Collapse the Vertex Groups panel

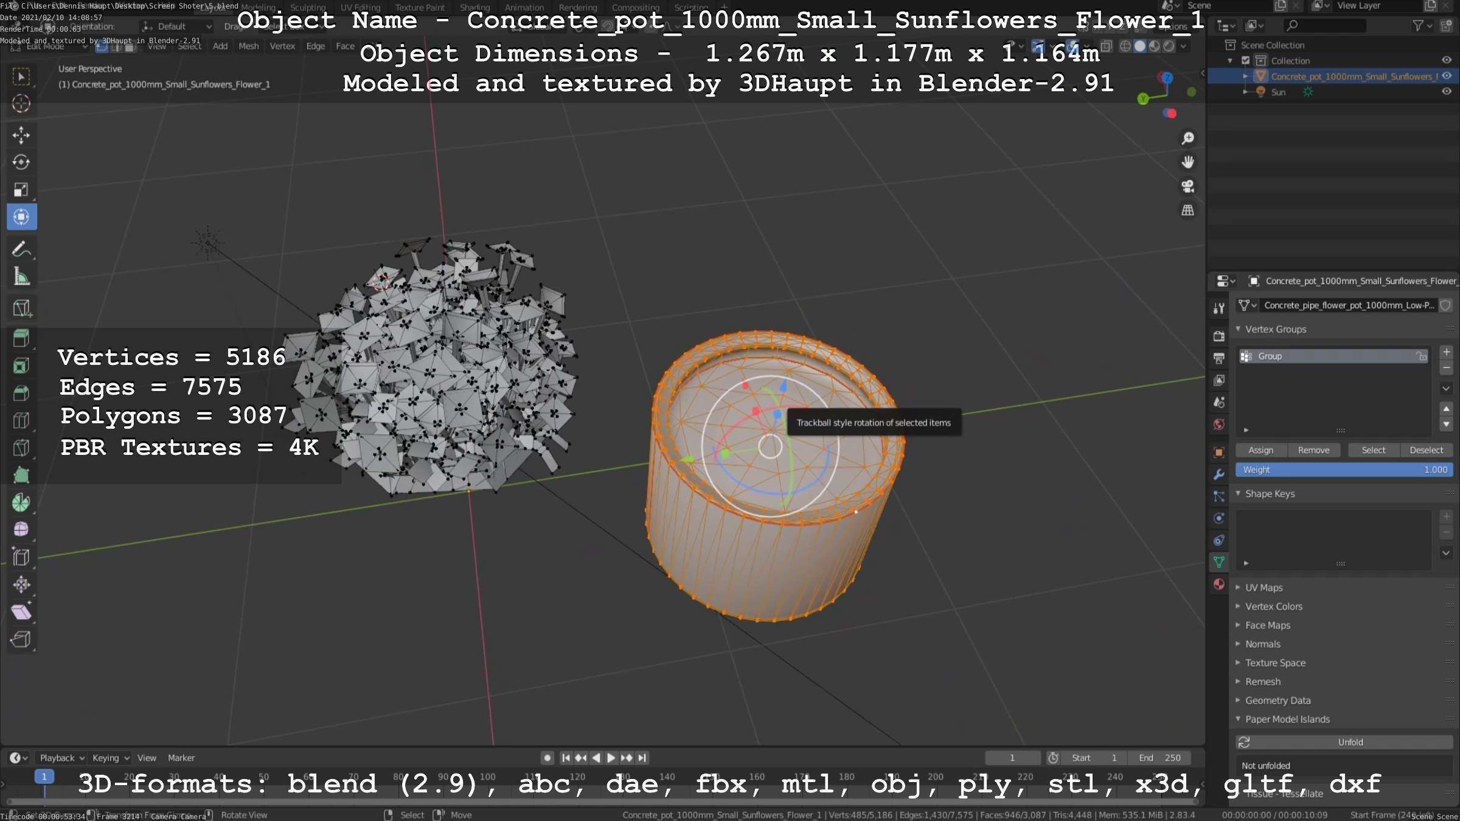click(x=1276, y=329)
